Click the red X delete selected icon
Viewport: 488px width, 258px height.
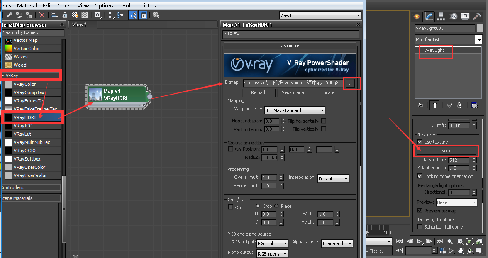click(42, 15)
